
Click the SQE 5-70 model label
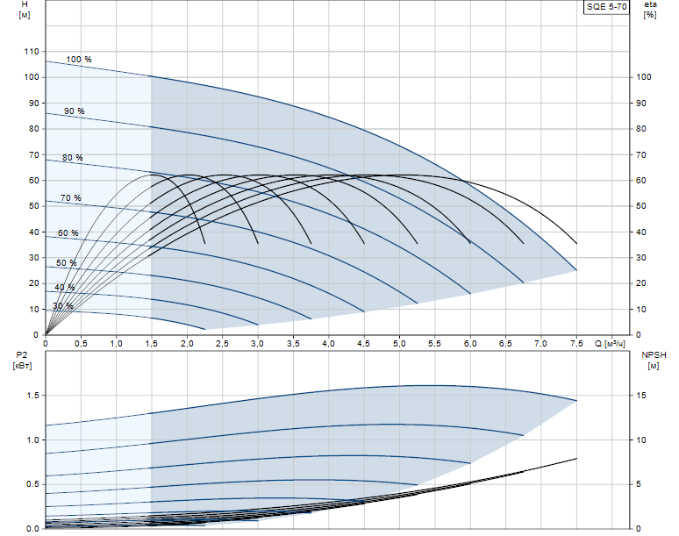pos(606,7)
